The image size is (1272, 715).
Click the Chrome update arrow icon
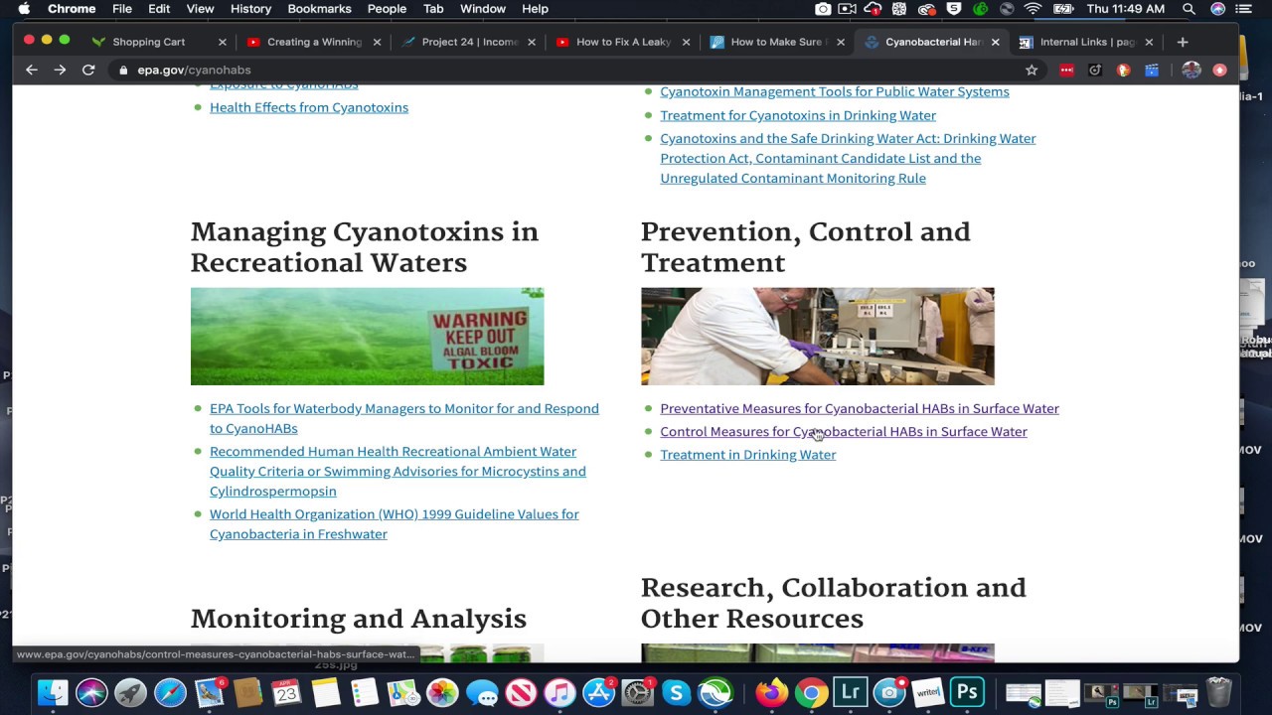1219,70
